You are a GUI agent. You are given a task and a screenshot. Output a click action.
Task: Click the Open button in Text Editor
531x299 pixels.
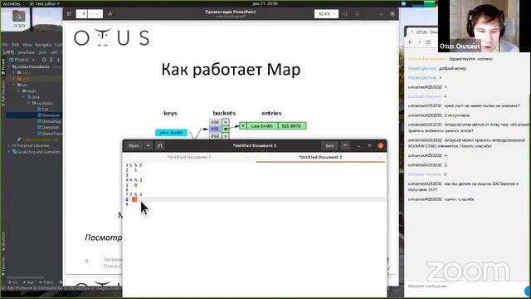(x=134, y=145)
